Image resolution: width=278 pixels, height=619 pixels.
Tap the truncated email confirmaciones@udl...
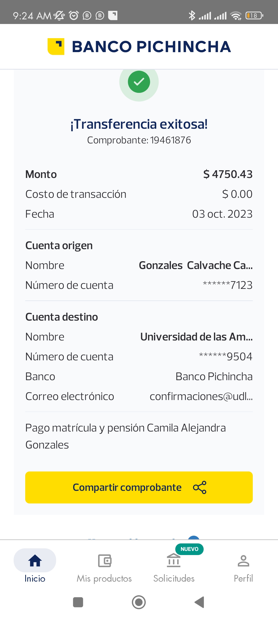point(201,396)
